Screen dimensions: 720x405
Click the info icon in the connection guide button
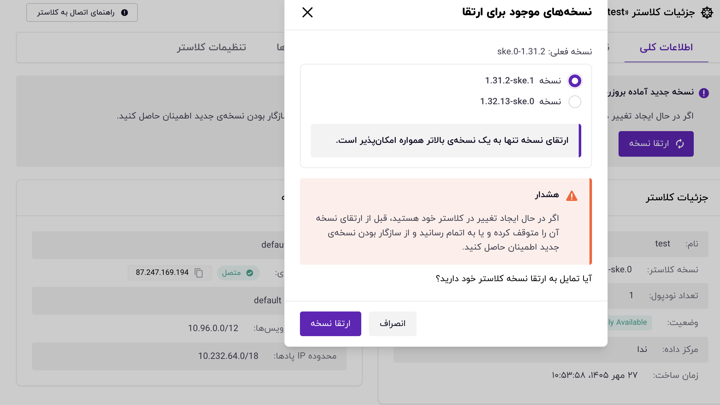(125, 13)
